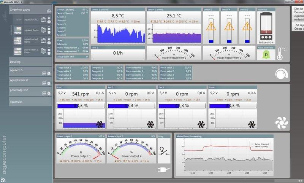This screenshot has width=304, height=183.
Task: Click the green alarm bell showing 0
Action: coord(266,55)
